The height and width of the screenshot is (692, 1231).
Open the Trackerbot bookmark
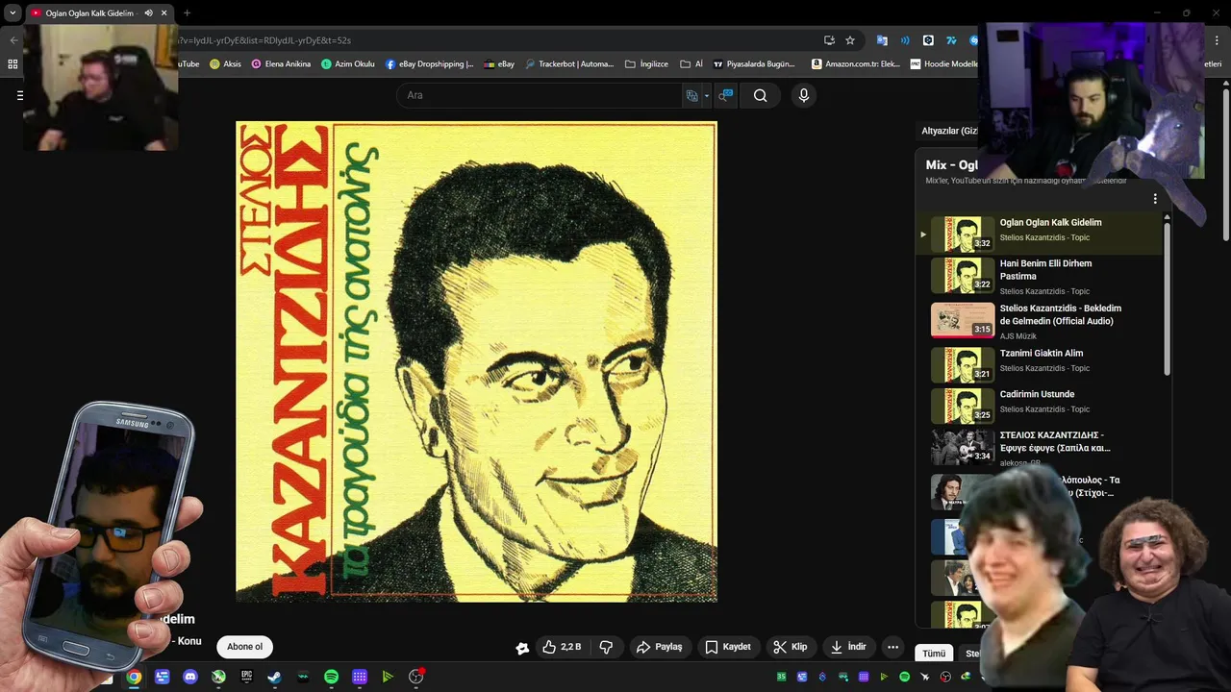tap(568, 64)
